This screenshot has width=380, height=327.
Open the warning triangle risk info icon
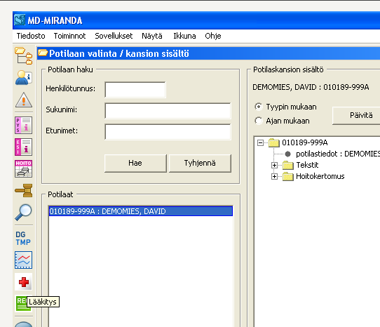tap(24, 100)
